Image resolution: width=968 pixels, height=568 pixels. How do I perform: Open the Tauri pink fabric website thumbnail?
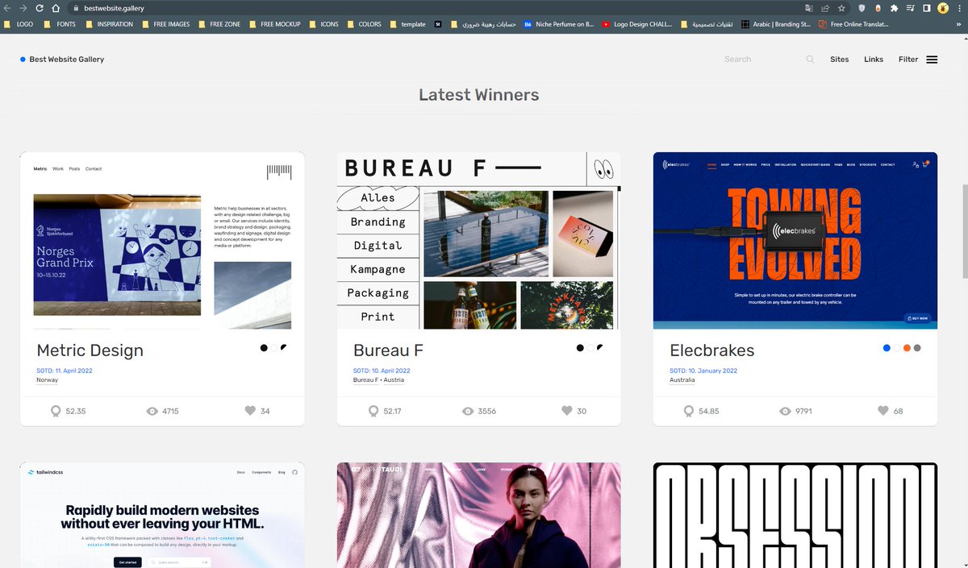pos(479,515)
